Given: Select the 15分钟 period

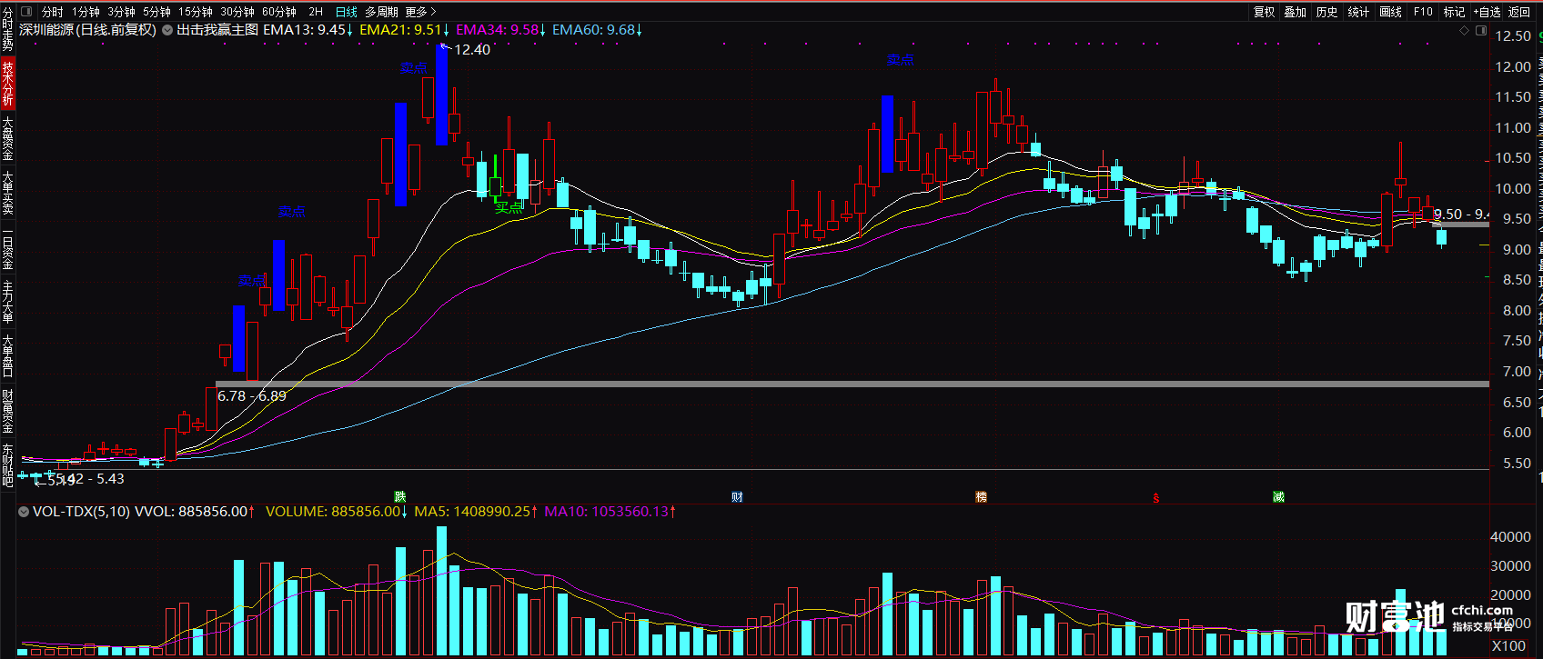Looking at the screenshot, I should coord(196,12).
